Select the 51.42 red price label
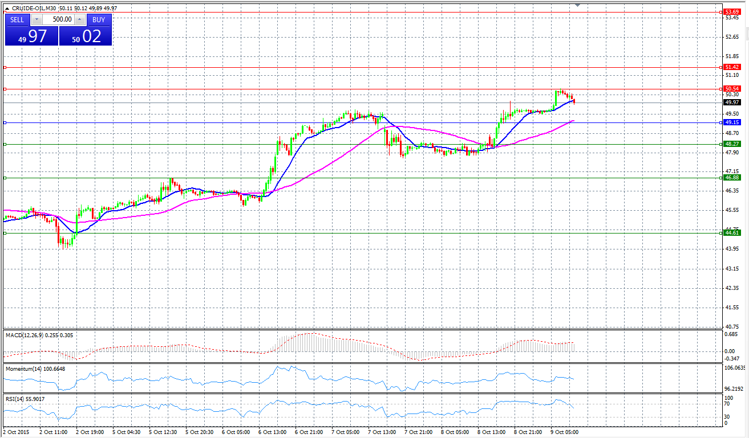This screenshot has height=438, width=749. point(731,67)
